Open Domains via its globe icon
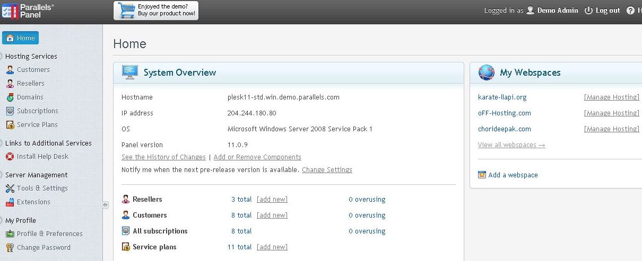This screenshot has height=261, width=642. point(10,97)
